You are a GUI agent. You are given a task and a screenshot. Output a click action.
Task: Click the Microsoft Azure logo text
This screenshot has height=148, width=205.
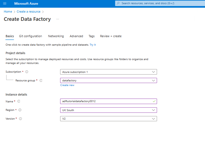point(26,4)
